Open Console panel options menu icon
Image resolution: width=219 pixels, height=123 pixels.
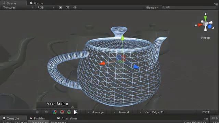click(206, 119)
